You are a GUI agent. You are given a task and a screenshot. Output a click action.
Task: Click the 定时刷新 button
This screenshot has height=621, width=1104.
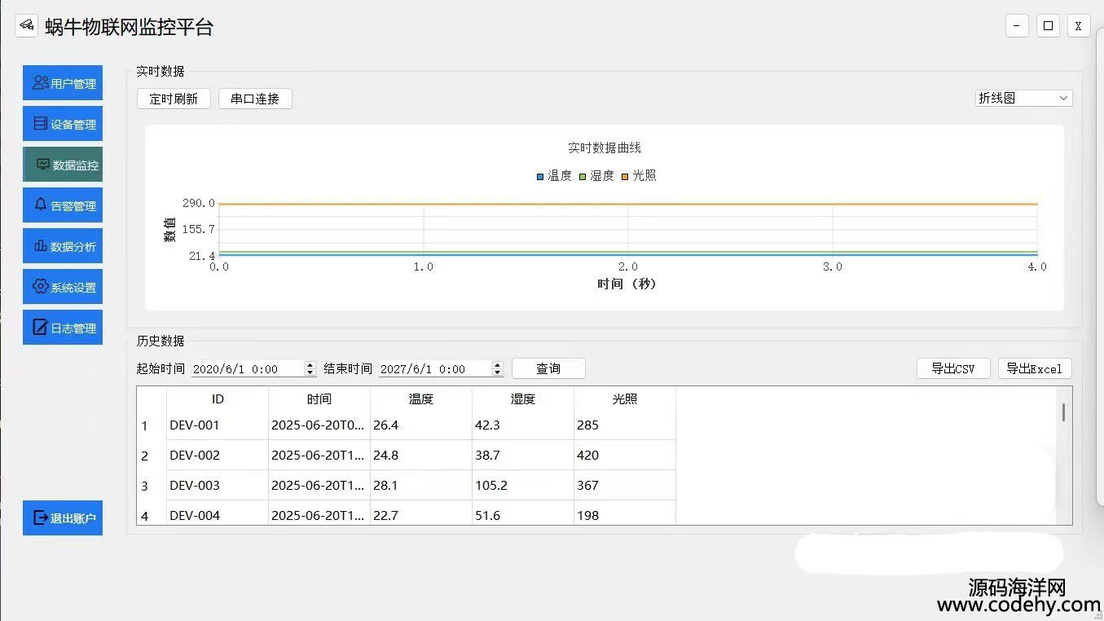pyautogui.click(x=174, y=99)
